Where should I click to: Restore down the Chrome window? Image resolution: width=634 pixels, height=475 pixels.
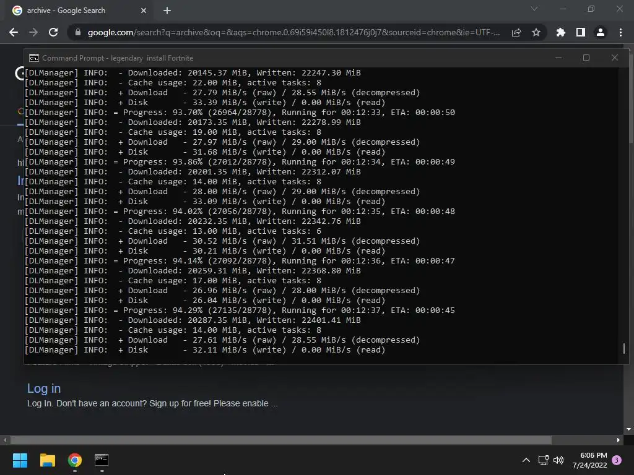591,9
